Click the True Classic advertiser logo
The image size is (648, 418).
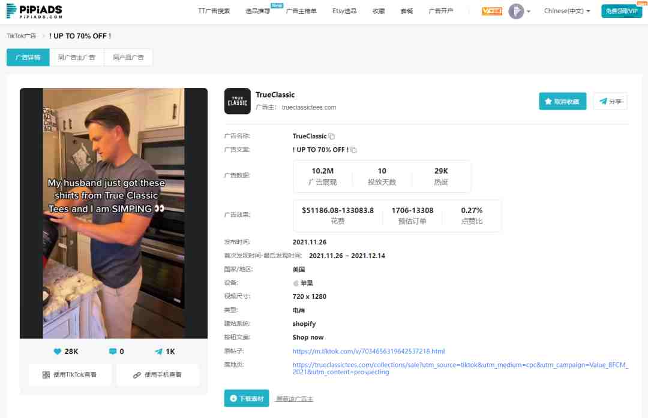coord(237,101)
